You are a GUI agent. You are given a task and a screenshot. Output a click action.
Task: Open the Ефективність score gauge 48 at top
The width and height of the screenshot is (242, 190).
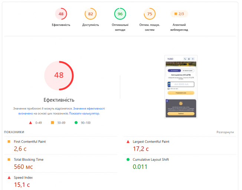tap(61, 14)
